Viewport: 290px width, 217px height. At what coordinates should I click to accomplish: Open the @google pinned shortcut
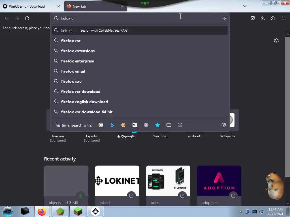coord(126,136)
